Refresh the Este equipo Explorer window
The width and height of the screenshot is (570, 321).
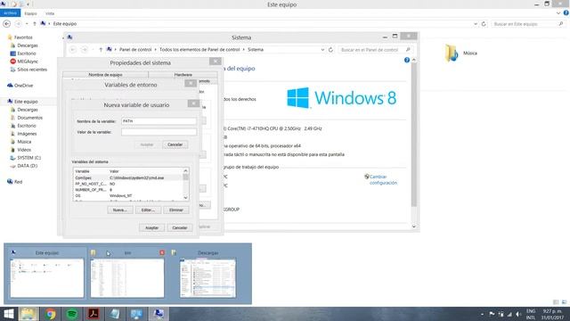(x=484, y=24)
